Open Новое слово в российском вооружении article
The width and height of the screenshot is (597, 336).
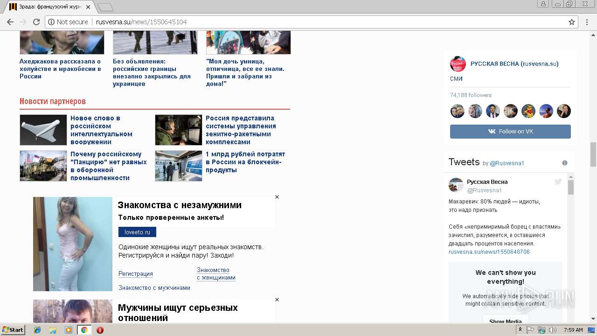(101, 130)
